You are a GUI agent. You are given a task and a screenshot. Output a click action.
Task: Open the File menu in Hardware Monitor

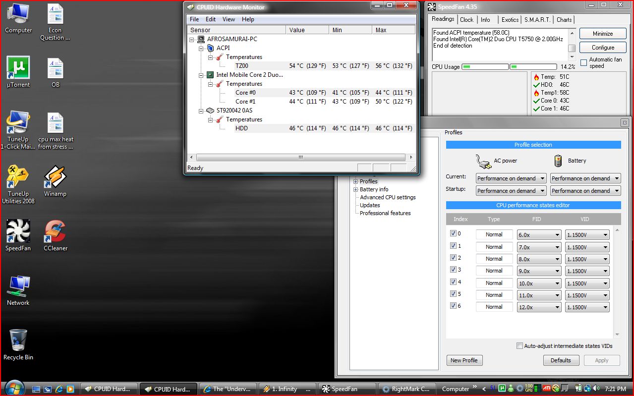click(194, 19)
